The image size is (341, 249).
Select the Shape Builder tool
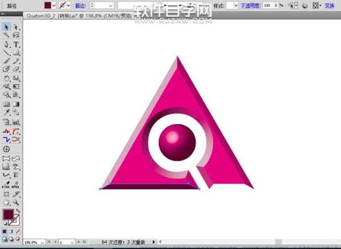(x=6, y=94)
